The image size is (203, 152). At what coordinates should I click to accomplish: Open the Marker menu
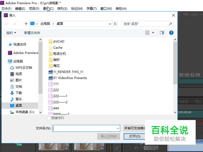[77, 9]
